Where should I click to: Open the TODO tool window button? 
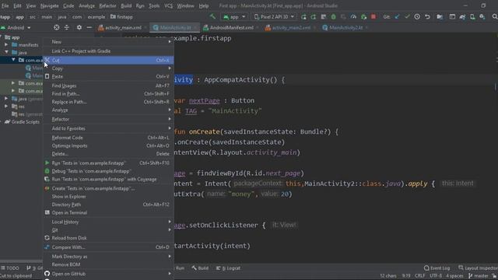(10, 268)
